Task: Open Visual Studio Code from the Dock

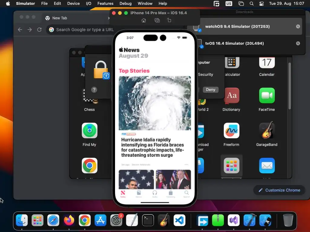Action: 180,220
